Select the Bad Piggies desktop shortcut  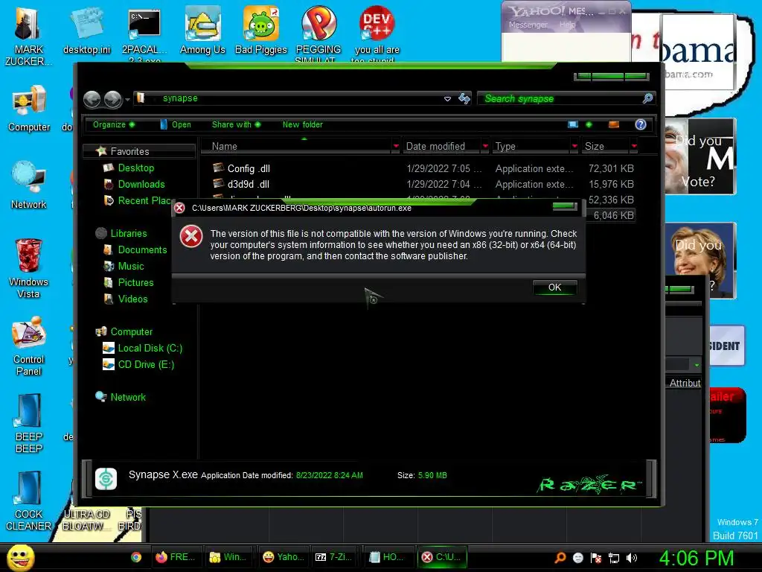(x=261, y=30)
